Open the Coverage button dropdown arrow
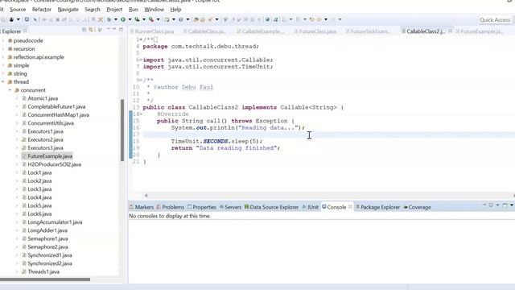The image size is (515, 290). click(144, 19)
